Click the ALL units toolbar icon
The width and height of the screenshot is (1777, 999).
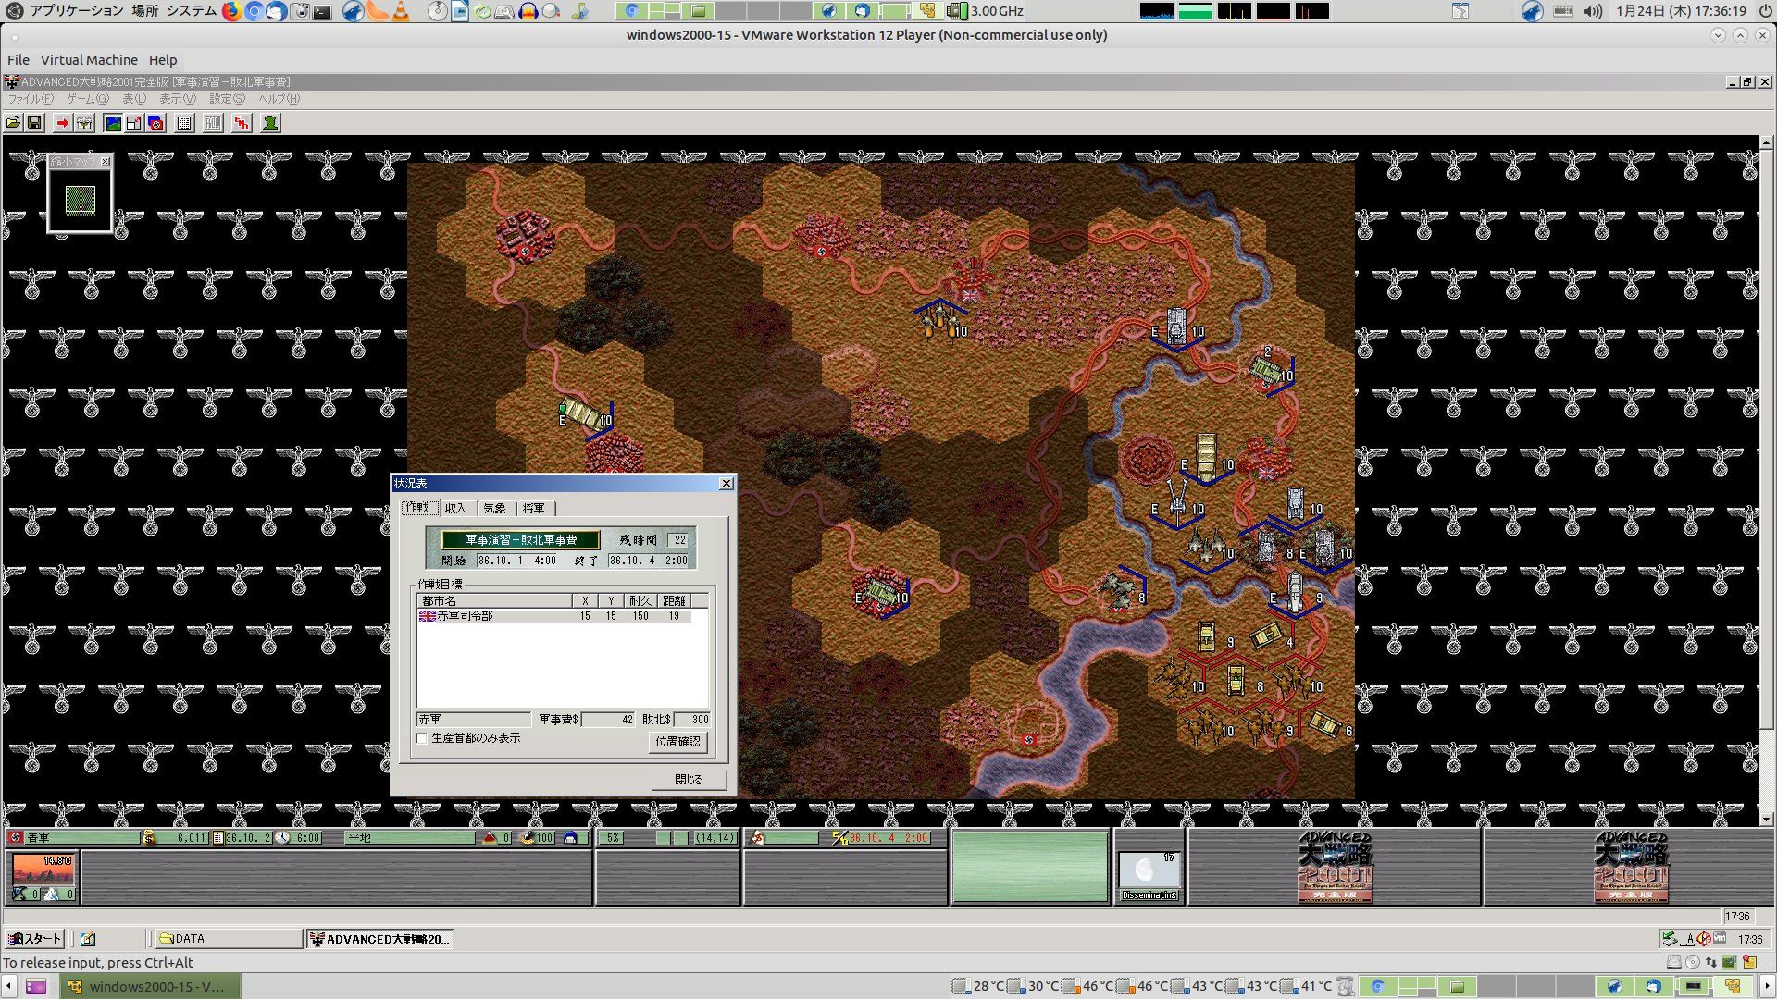(213, 123)
